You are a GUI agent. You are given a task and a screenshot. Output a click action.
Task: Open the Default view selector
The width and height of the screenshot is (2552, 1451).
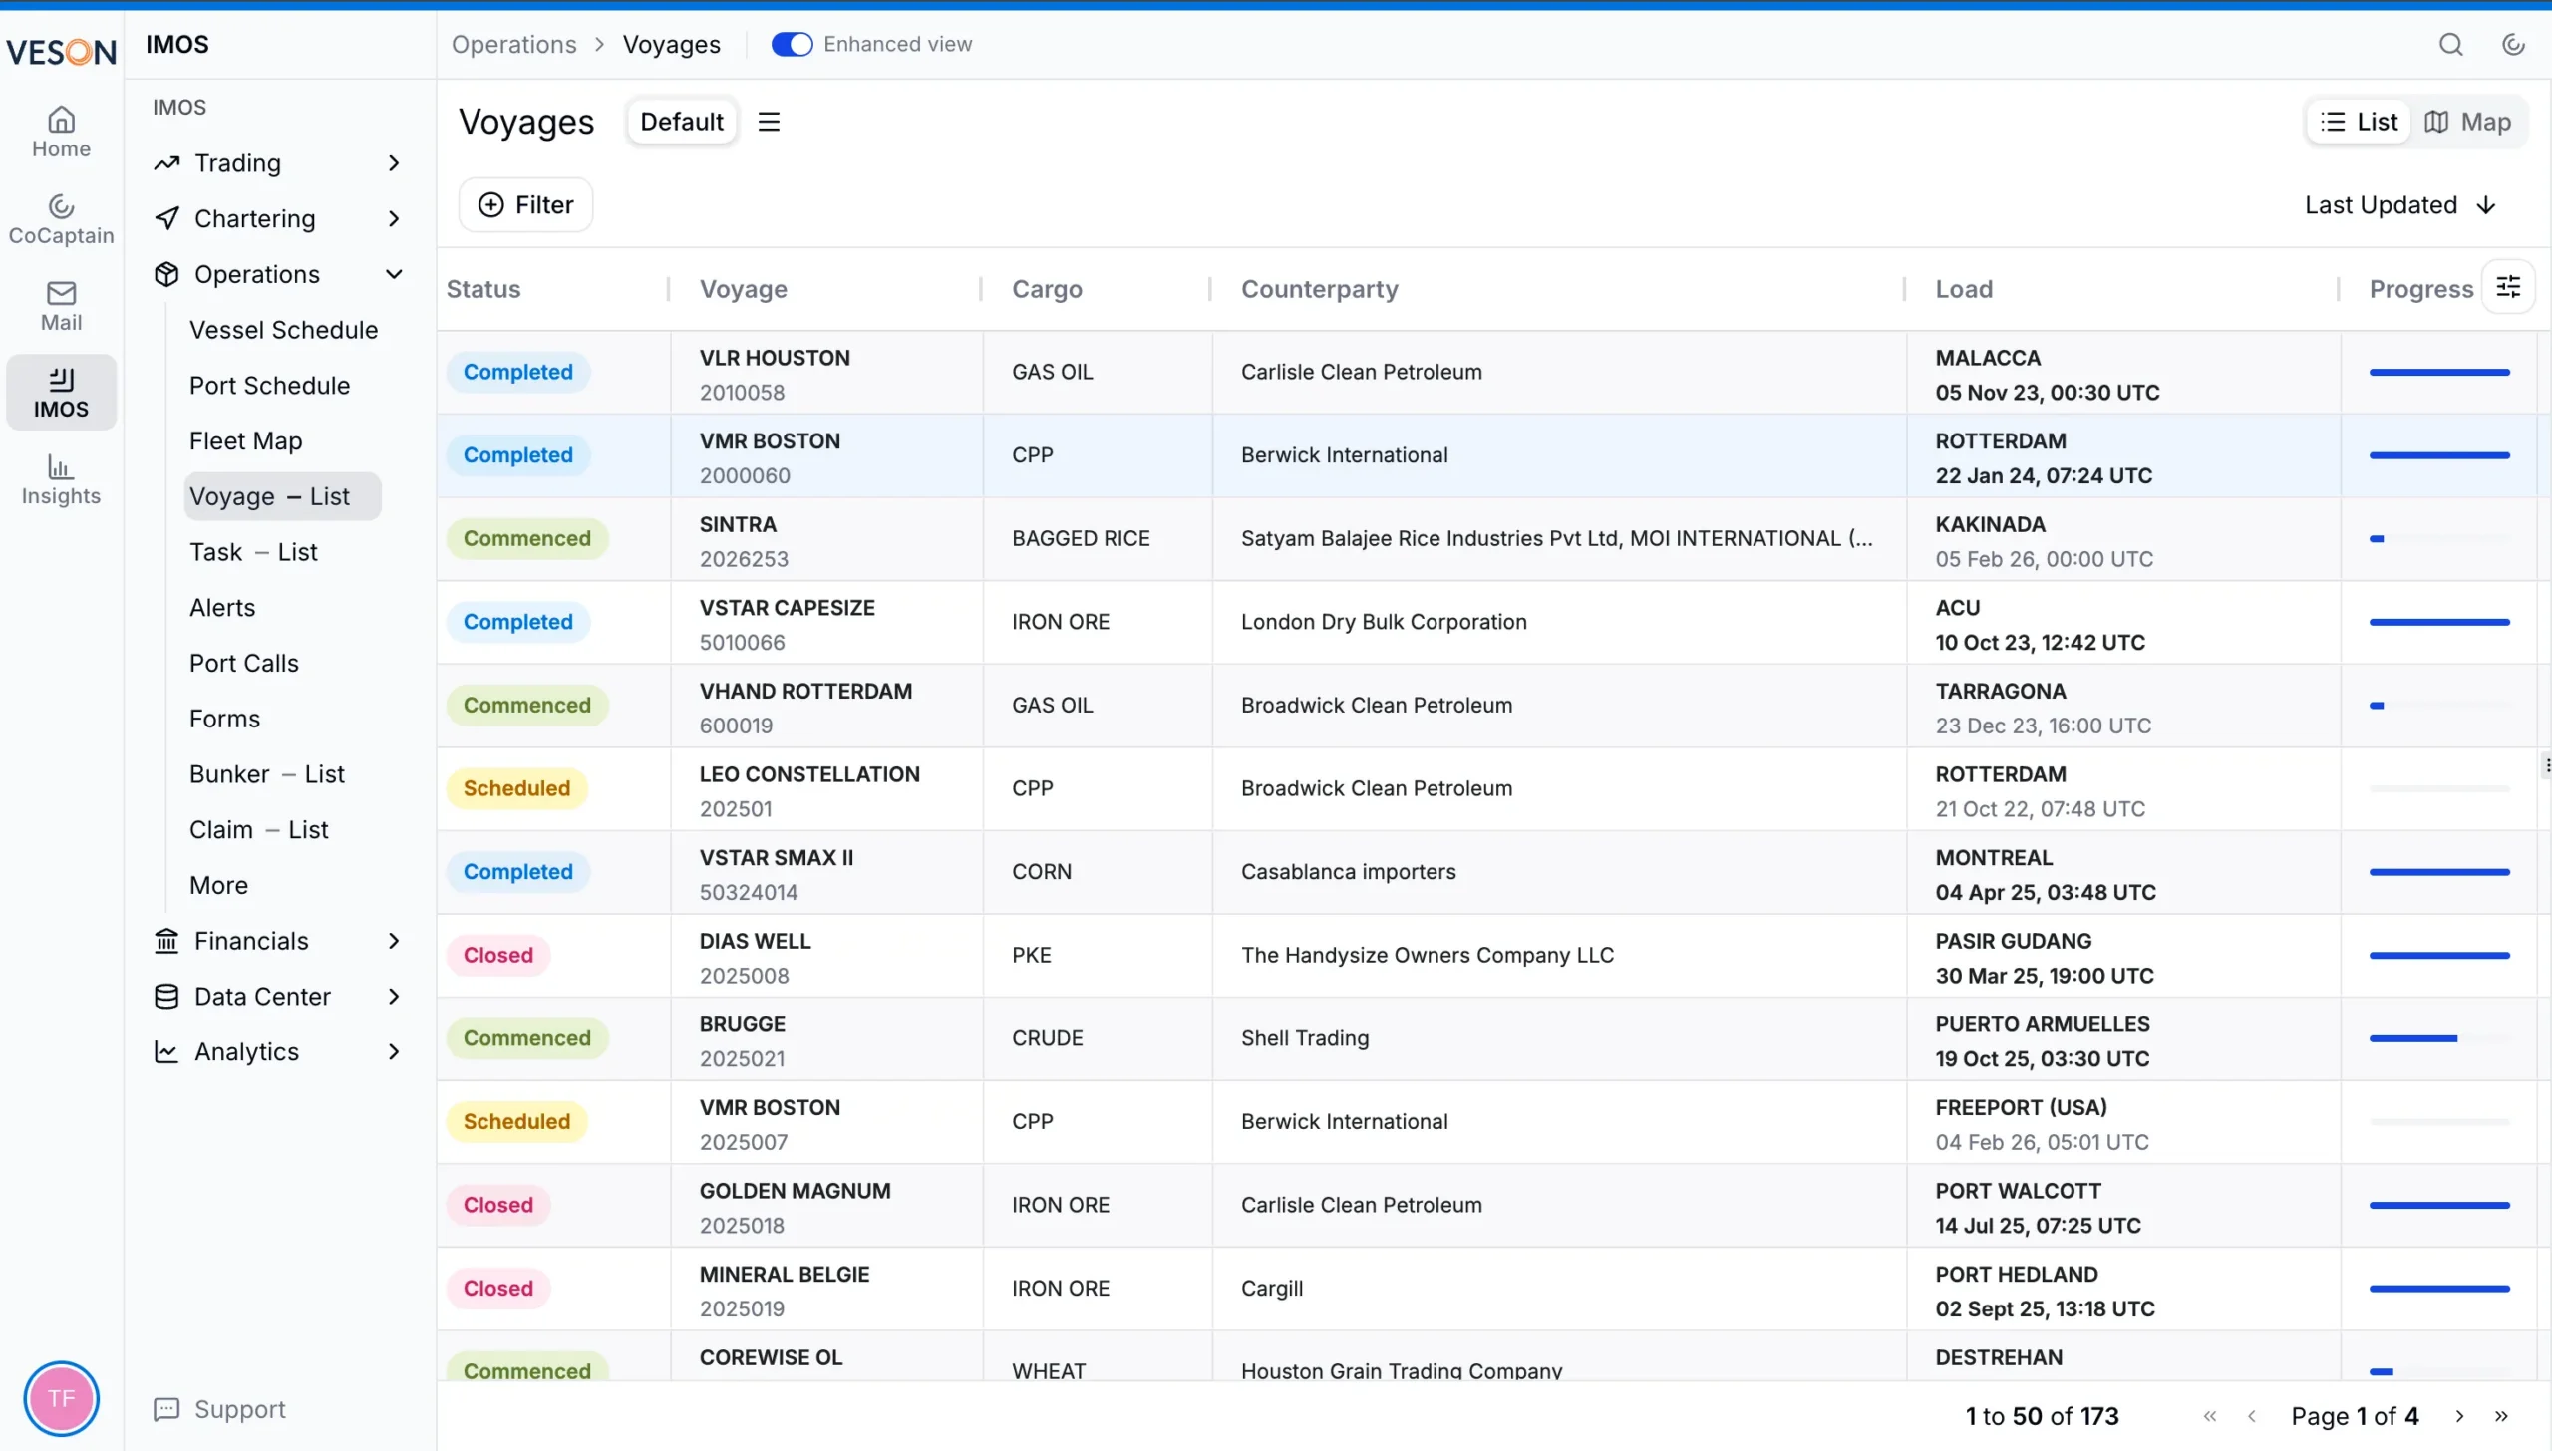682,122
